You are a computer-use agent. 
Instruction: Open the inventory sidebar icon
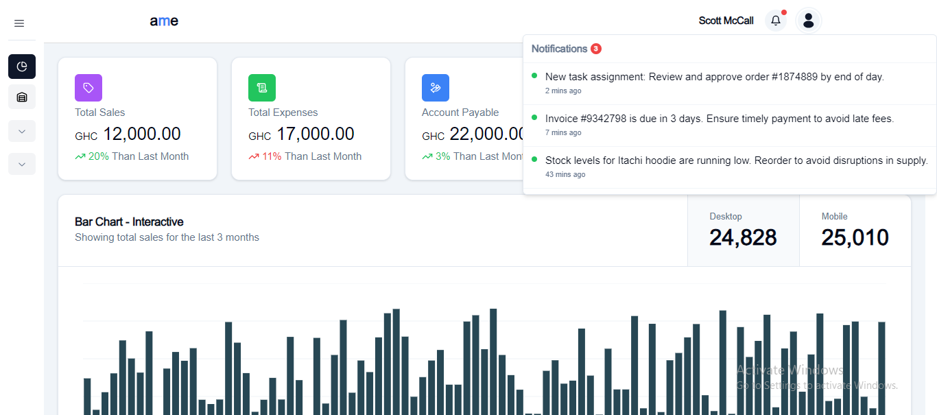coord(22,97)
